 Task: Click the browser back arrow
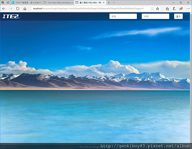tap(4, 9)
